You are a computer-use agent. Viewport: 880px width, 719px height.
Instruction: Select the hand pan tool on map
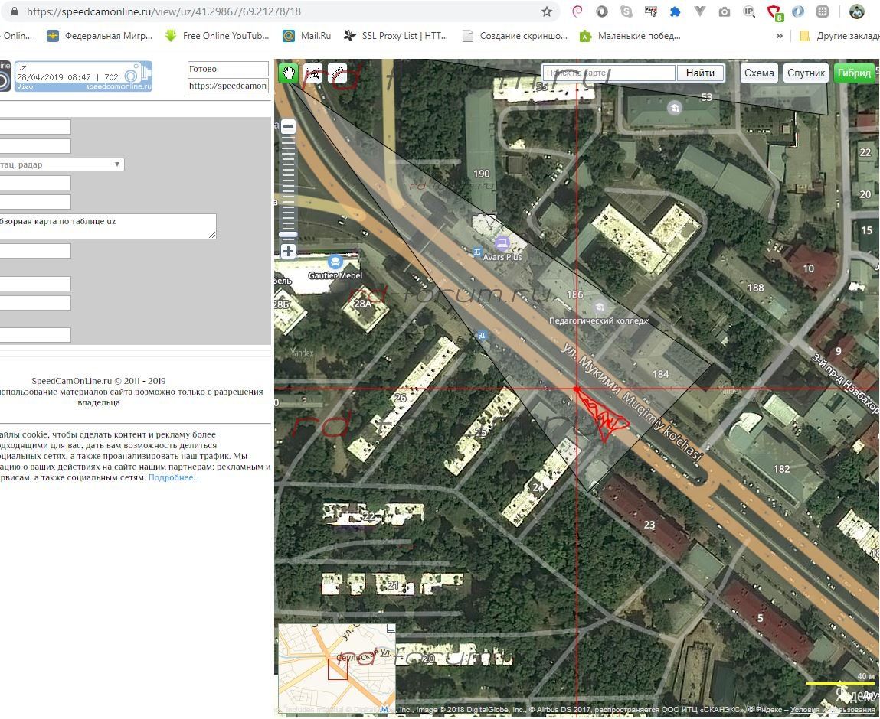point(288,73)
